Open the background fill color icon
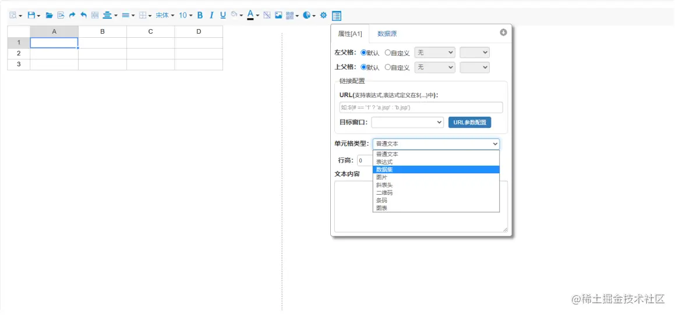This screenshot has width=675, height=315. [237, 15]
